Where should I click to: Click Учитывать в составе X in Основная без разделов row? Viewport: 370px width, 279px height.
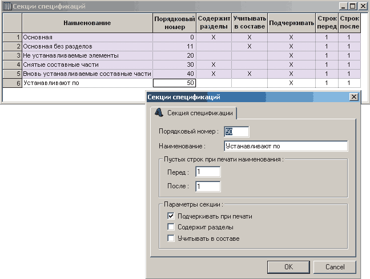point(250,46)
